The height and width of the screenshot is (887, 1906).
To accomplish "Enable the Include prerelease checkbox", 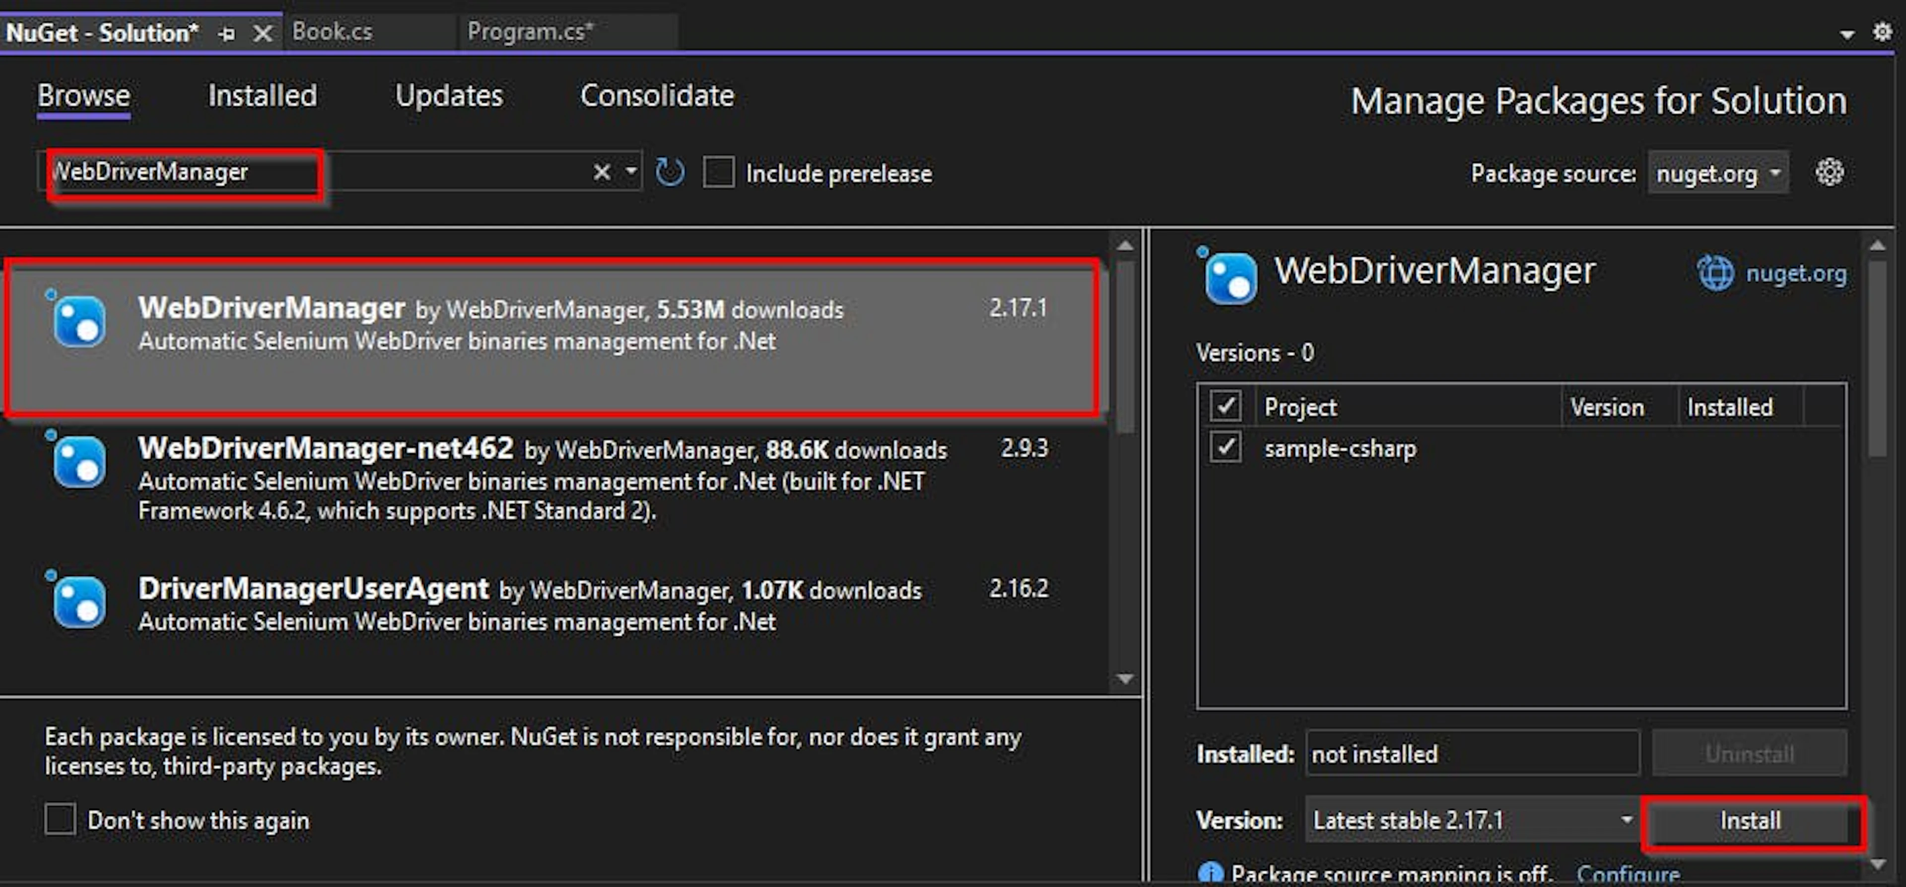I will pos(718,172).
